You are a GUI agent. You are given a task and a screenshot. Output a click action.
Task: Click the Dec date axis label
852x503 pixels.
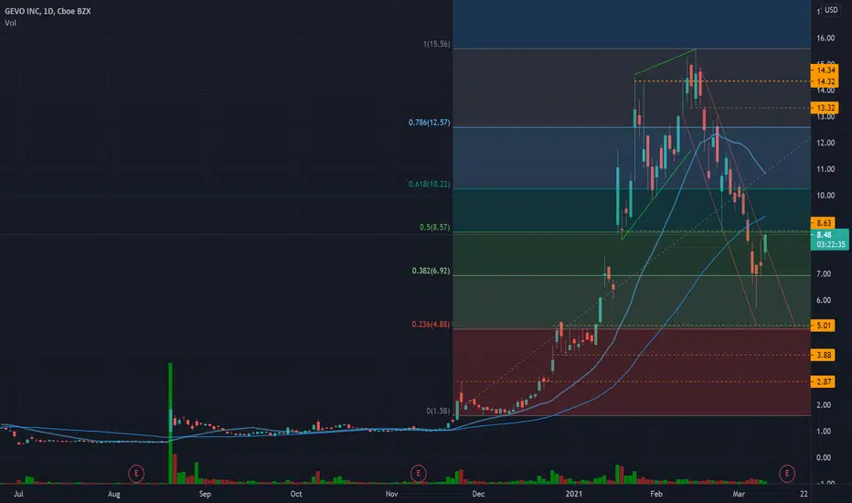click(x=478, y=494)
